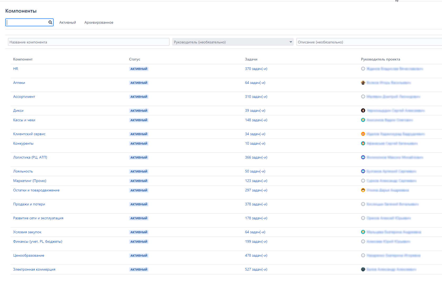Viewport: 442px width, 284px height.
Task: Open the 478 задач(-и) link
Action: (256, 255)
